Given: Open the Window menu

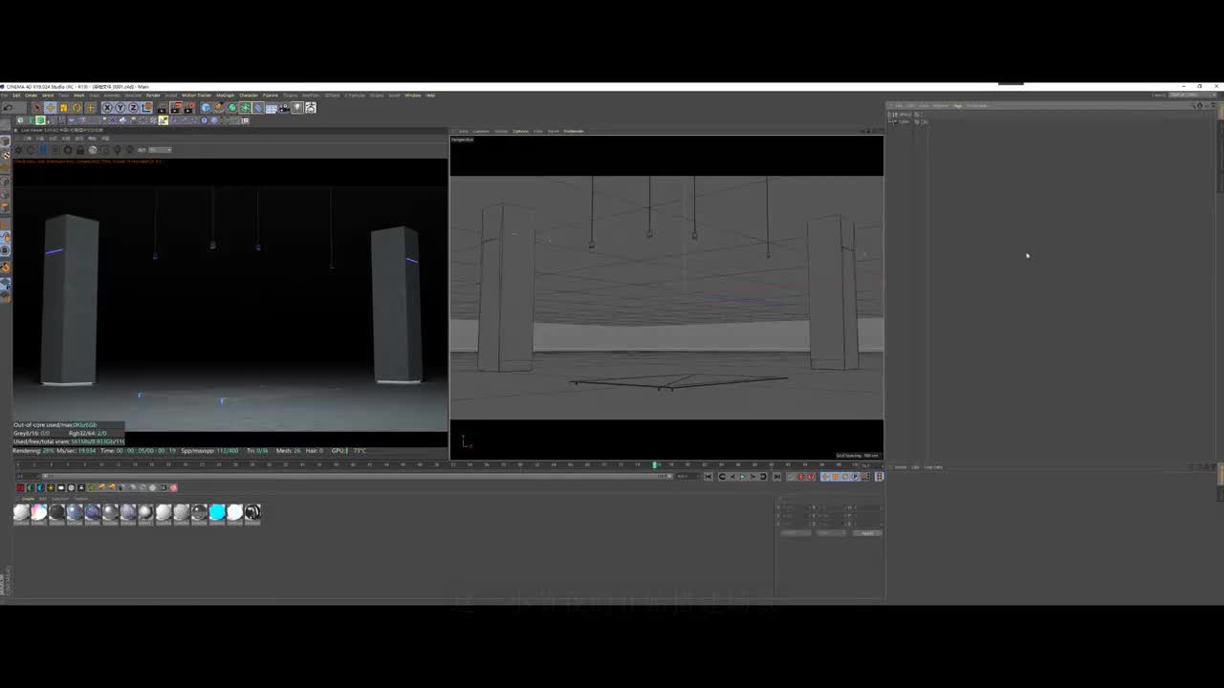Looking at the screenshot, I should [x=413, y=96].
